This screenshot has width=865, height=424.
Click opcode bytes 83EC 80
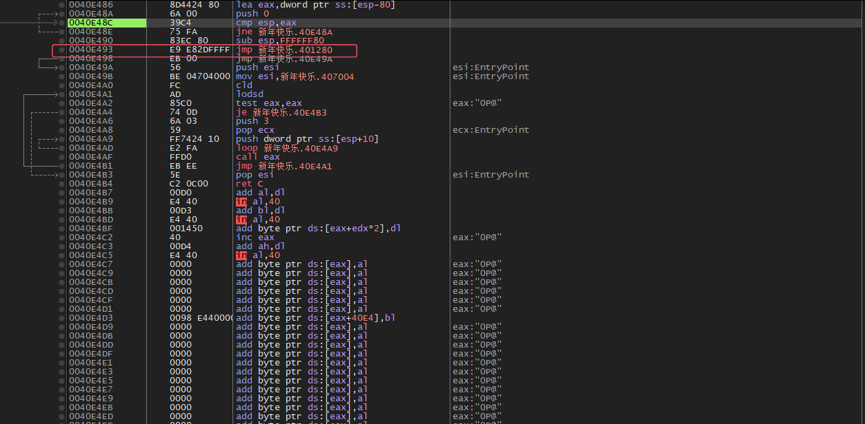189,41
